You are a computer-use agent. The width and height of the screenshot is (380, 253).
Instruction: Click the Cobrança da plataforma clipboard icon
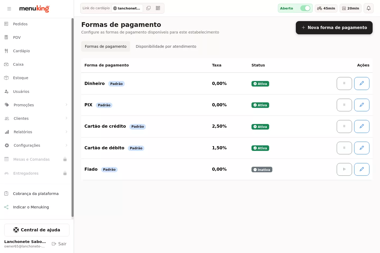[x=6, y=194]
